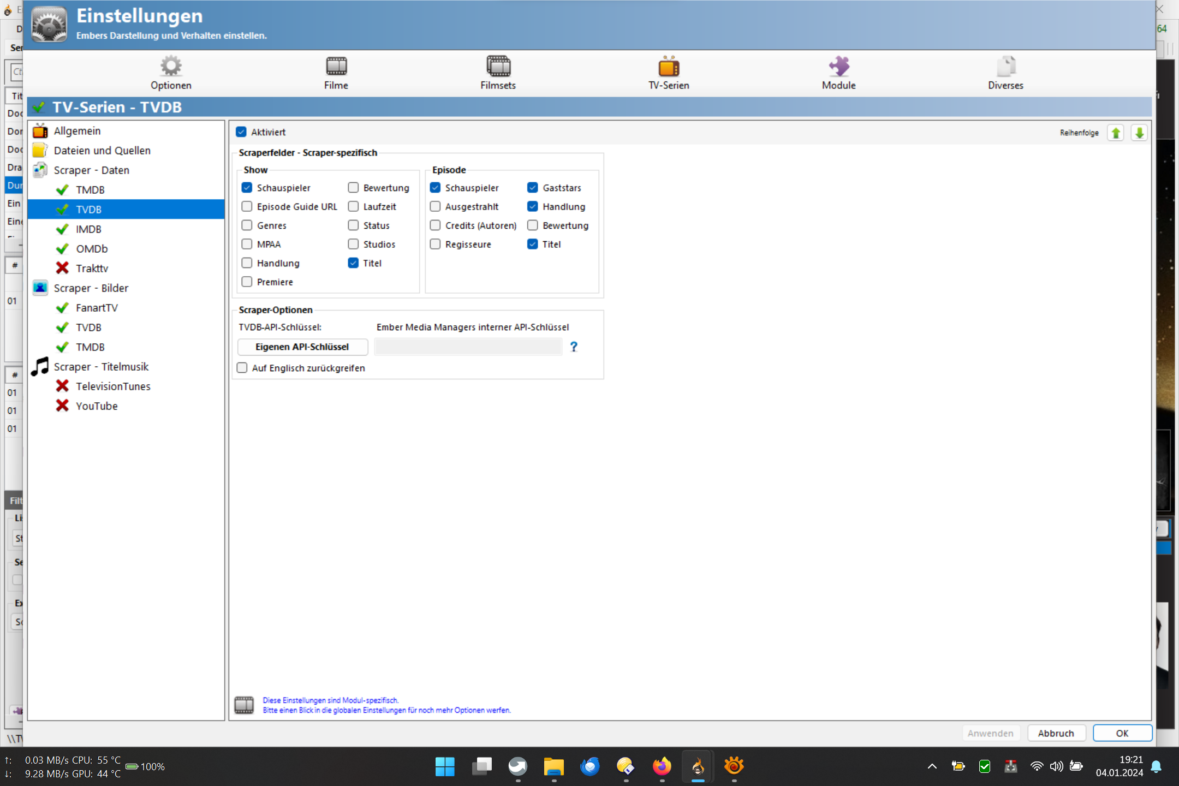Uncheck Show Schauspieler checkbox

click(247, 188)
